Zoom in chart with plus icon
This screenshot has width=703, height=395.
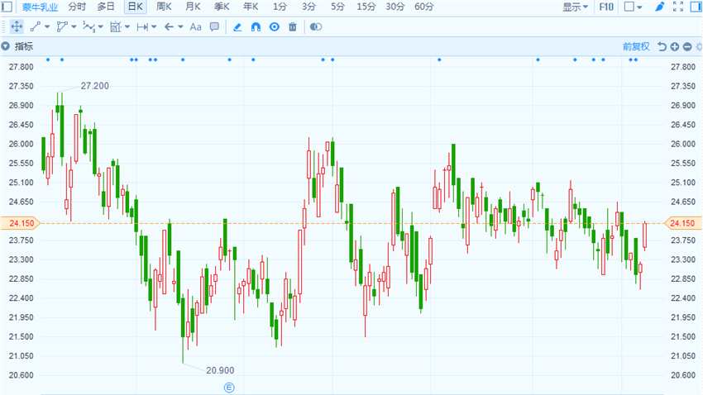(x=675, y=46)
